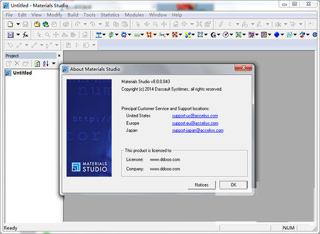This screenshot has width=320, height=234.
Task: Open project via yellow folder icon
Action: click(37, 25)
